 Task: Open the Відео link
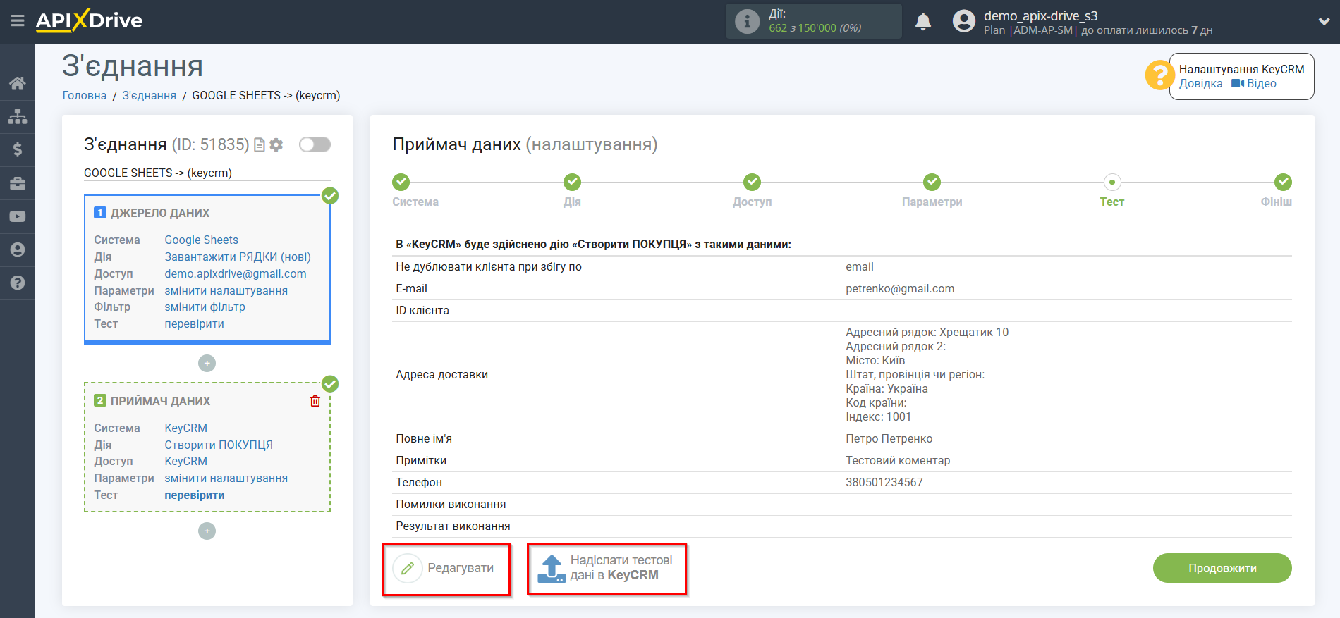click(x=1254, y=84)
